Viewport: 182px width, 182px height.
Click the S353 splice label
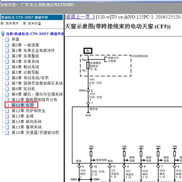point(74,179)
